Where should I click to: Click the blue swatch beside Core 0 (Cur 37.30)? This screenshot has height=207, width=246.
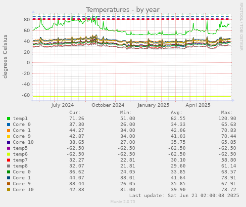8,124
